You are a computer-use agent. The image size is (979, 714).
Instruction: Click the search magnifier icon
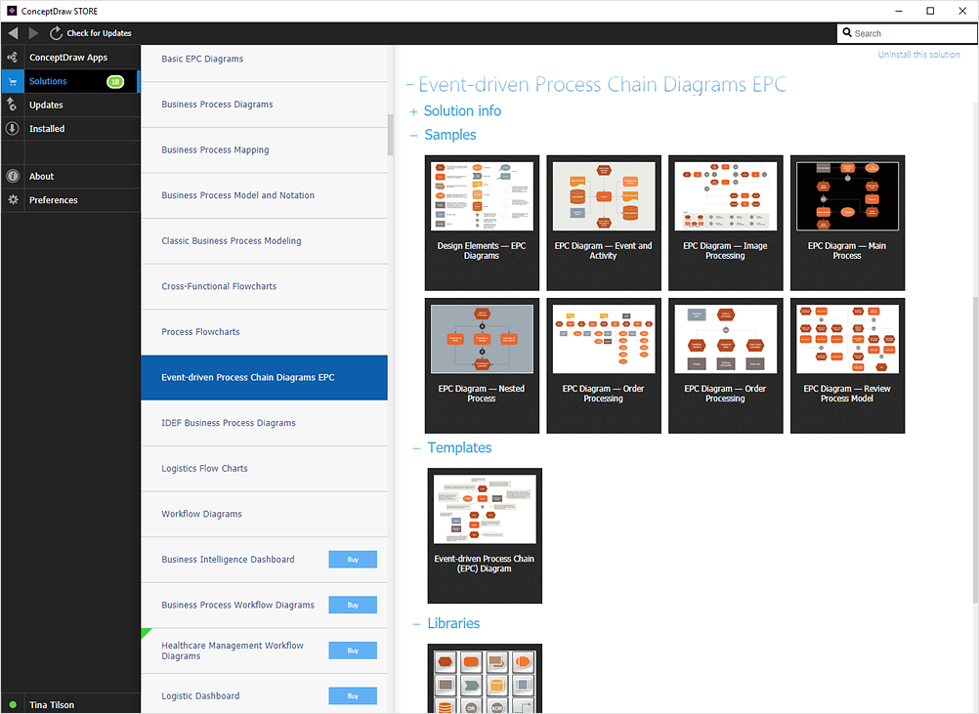tap(847, 32)
